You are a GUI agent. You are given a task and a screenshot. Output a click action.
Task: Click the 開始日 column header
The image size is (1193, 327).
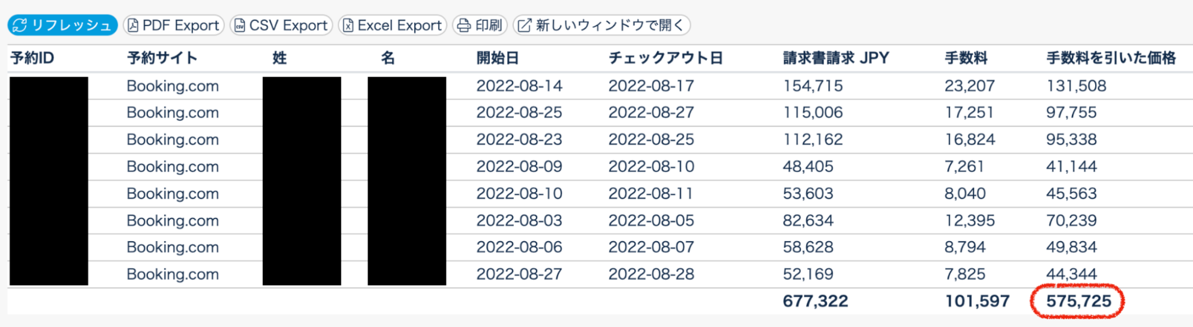coord(497,58)
